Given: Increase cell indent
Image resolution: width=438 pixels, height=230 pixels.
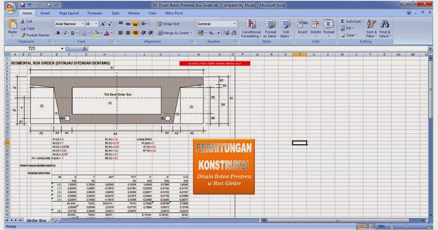Looking at the screenshot, I should pos(151,33).
